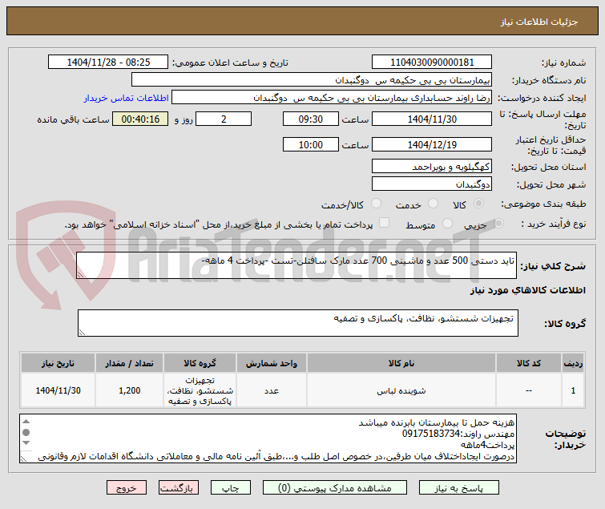Click the response deadline date 1404/11/30 field
This screenshot has width=605, height=509.
click(432, 119)
